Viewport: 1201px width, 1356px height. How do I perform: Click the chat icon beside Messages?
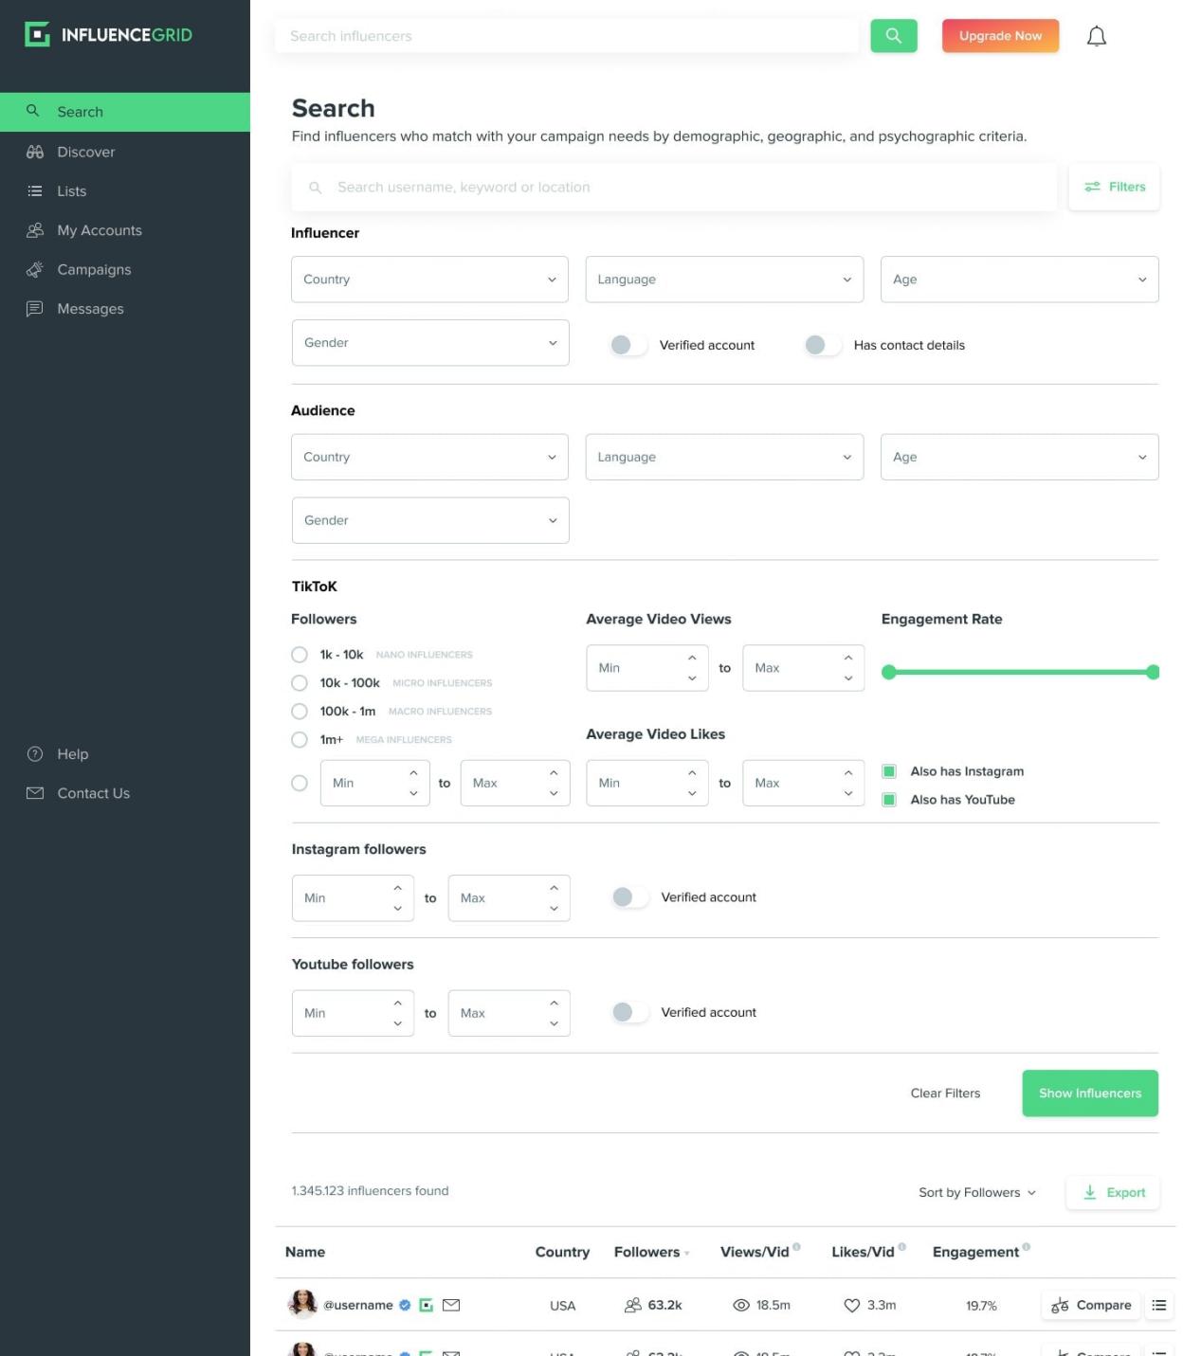click(35, 309)
